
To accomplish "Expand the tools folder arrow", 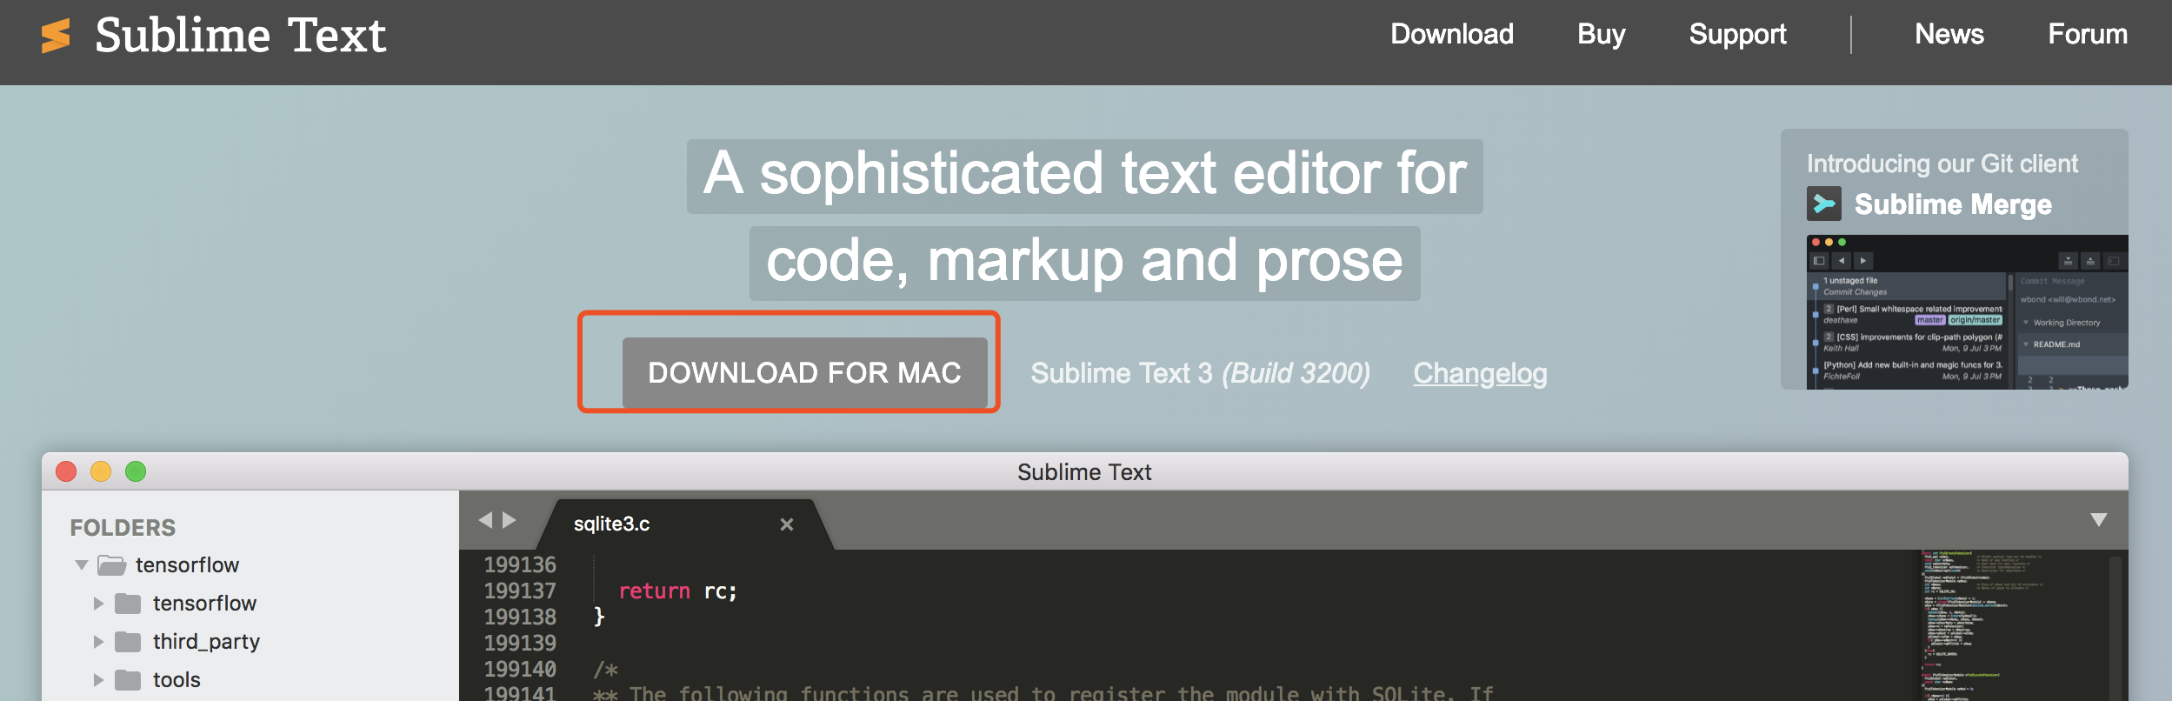I will coord(98,680).
